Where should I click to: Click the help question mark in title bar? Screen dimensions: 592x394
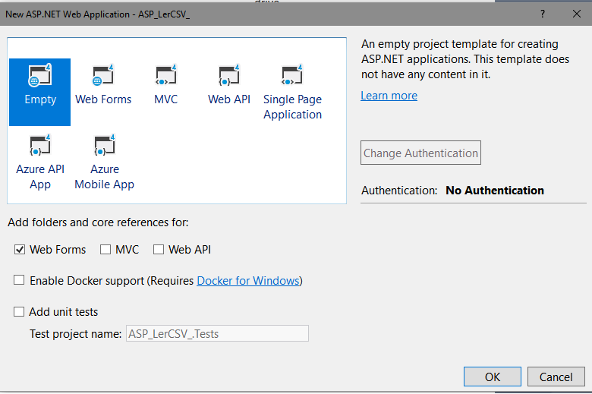(543, 14)
